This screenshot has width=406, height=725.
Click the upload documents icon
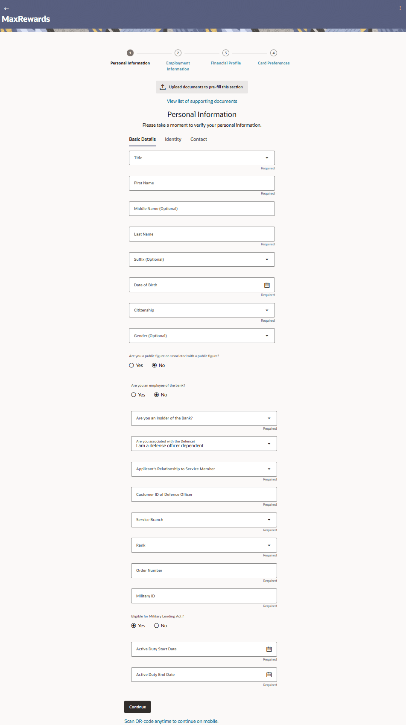(163, 87)
